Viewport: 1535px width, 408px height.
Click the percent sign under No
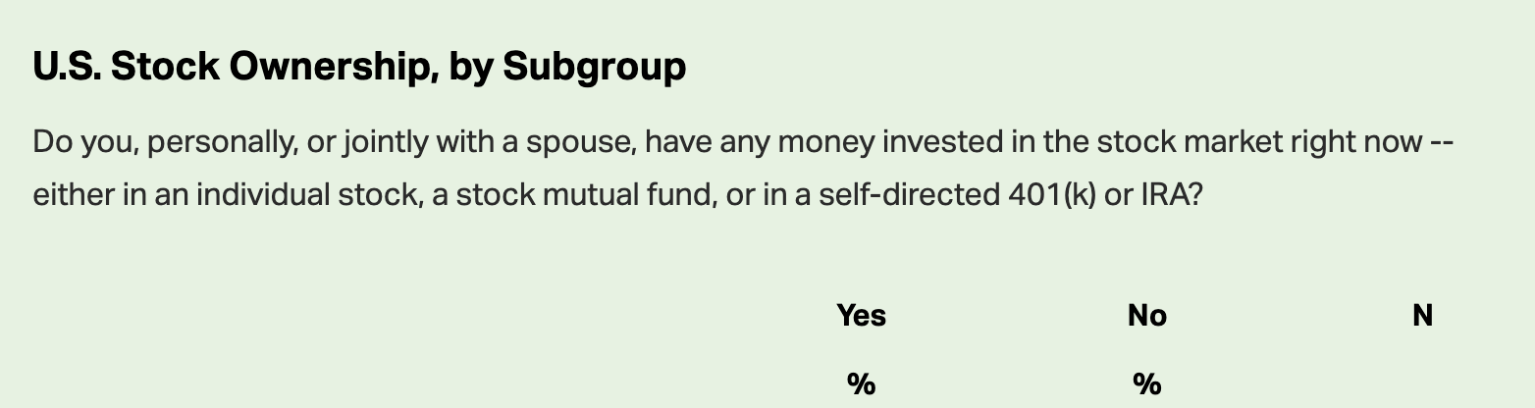(x=1147, y=382)
